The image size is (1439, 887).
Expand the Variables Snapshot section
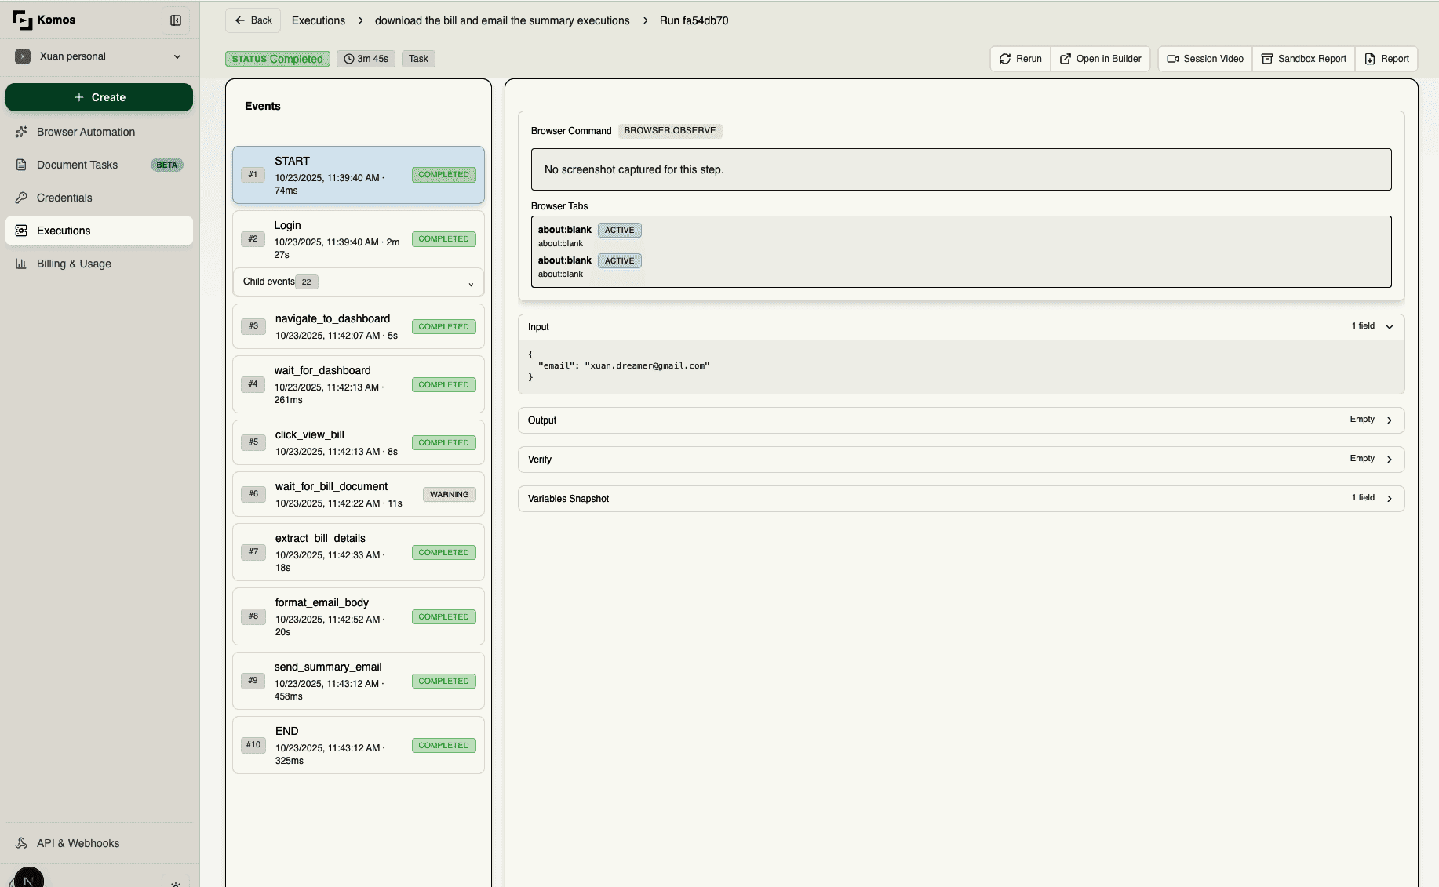(1389, 499)
